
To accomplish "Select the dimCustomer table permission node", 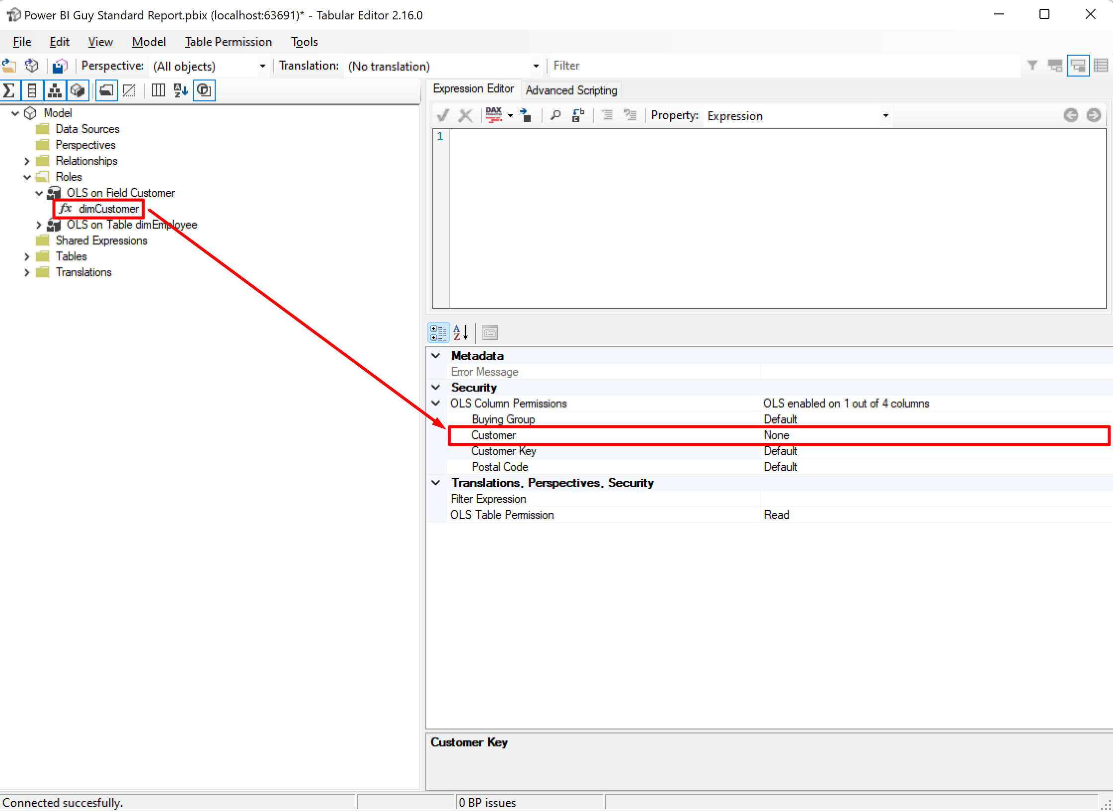I will pos(109,209).
